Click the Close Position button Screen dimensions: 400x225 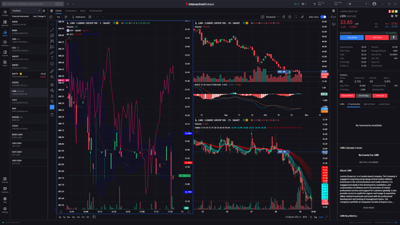pos(347,95)
